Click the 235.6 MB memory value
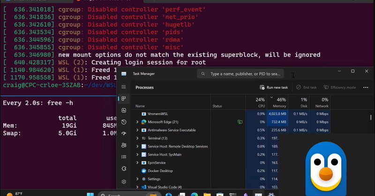The image size is (375, 196). (x=278, y=130)
